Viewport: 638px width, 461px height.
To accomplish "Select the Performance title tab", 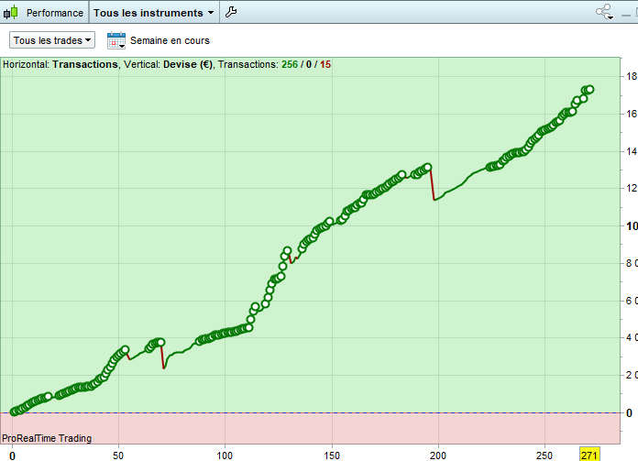I will coord(54,13).
